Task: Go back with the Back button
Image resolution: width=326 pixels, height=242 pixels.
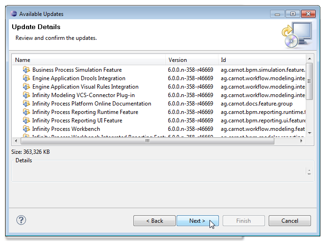Action: pyautogui.click(x=155, y=220)
